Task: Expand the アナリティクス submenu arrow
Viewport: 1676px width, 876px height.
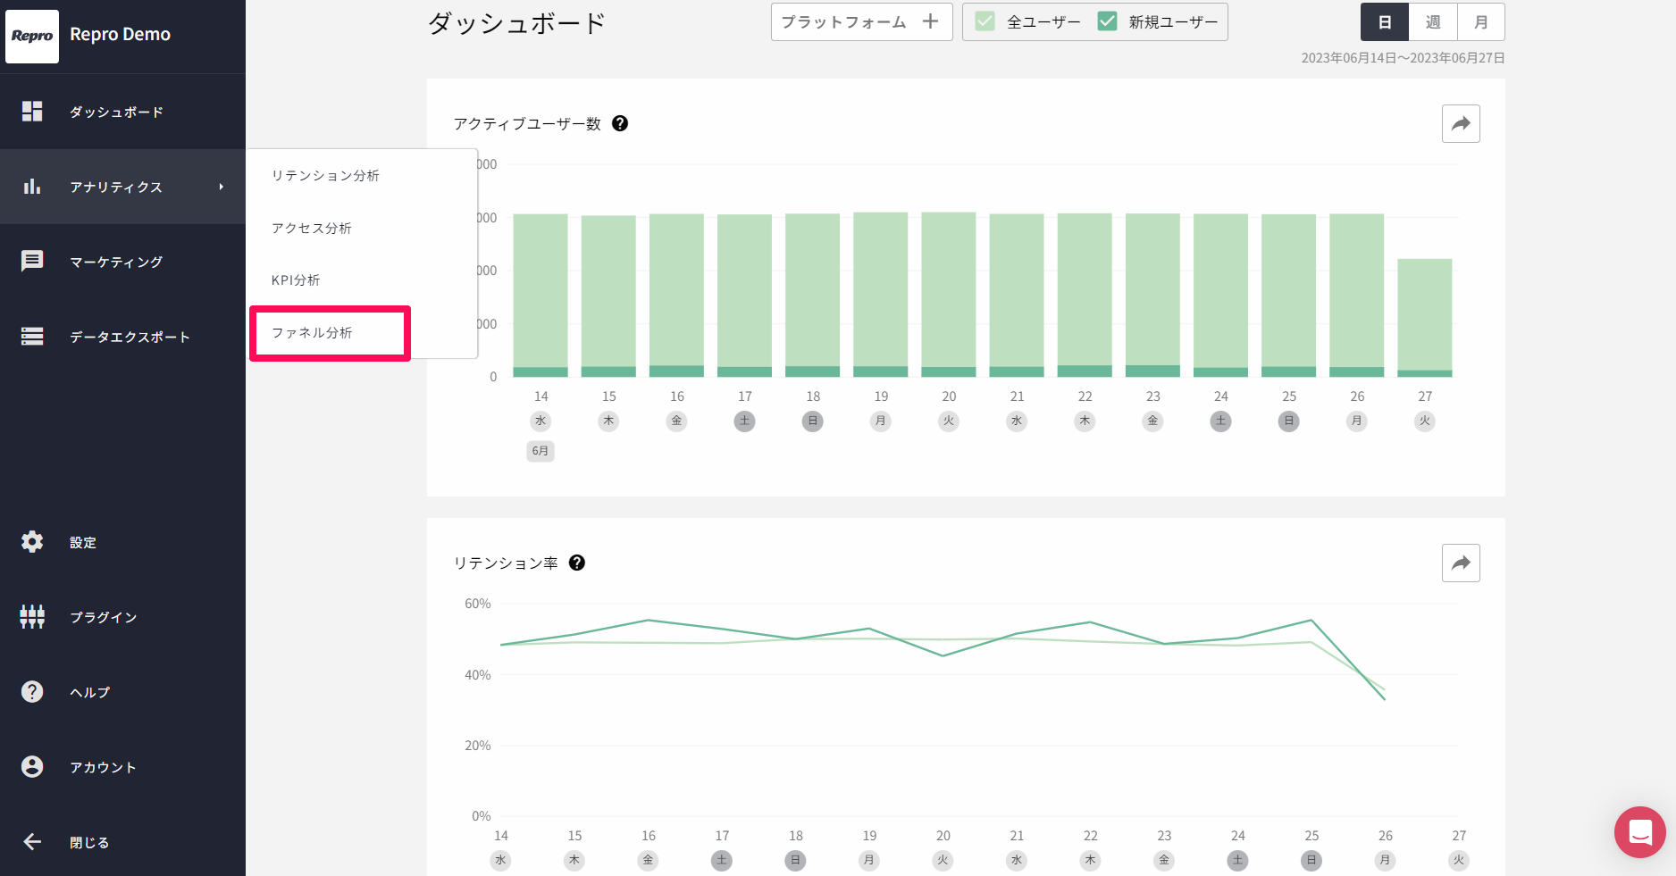Action: point(221,187)
